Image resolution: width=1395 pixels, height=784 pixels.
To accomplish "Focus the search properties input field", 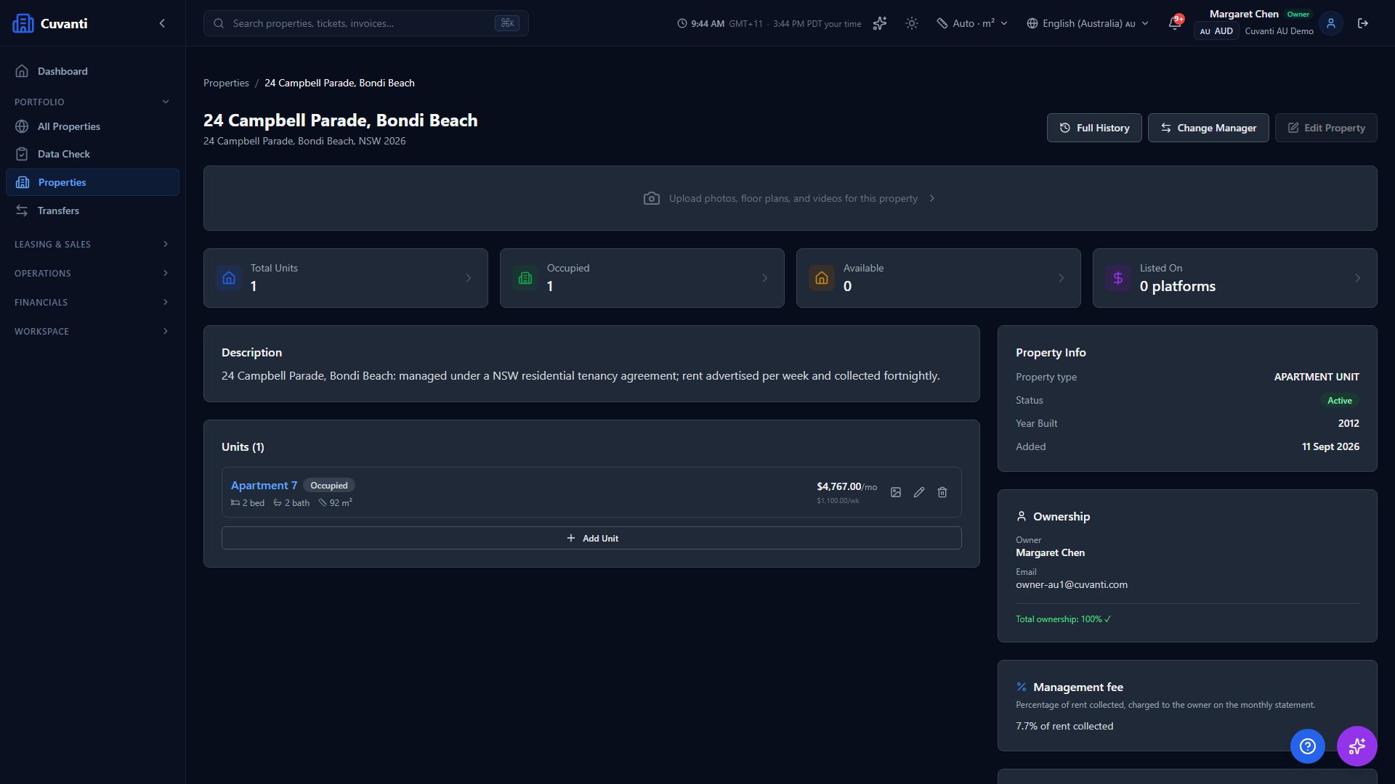I will point(365,23).
